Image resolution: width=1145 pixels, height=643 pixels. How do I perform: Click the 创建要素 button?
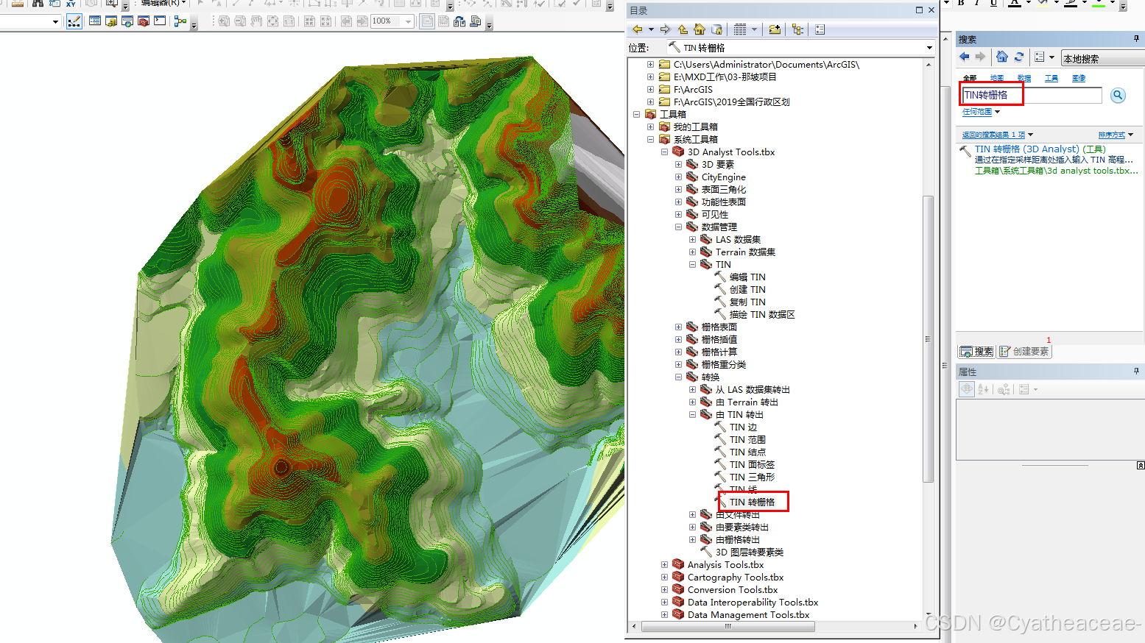tap(1024, 352)
